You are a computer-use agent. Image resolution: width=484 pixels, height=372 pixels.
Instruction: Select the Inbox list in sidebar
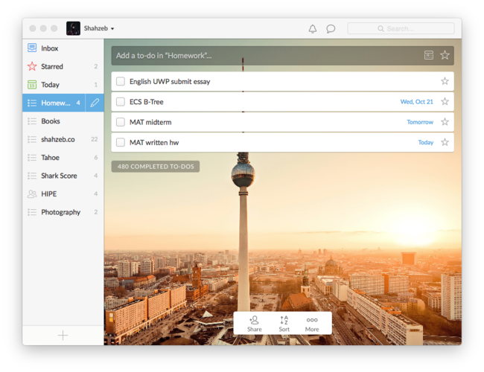(x=49, y=48)
